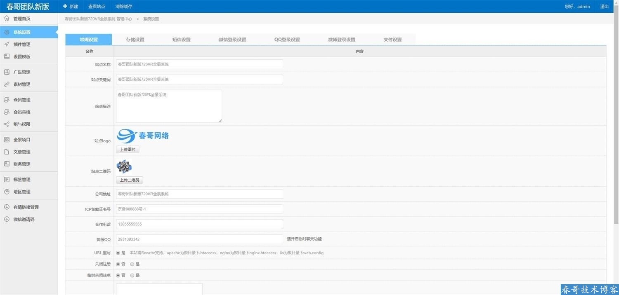Image resolution: width=619 pixels, height=295 pixels.
Task: Switch to the 微信登录设置 tab
Action: pos(232,40)
